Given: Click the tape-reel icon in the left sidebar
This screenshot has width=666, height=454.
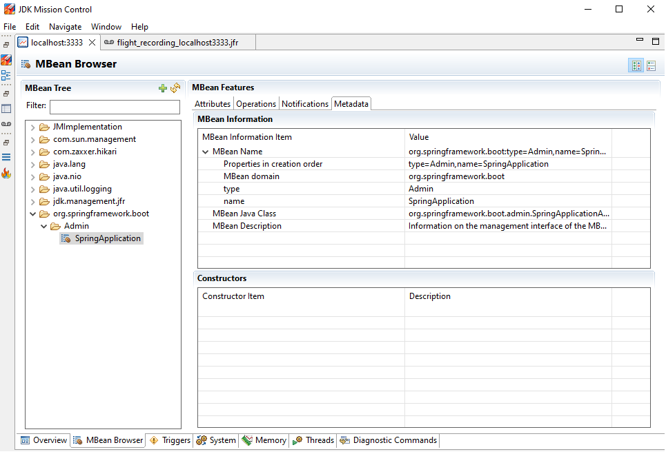Looking at the screenshot, I should point(6,124).
